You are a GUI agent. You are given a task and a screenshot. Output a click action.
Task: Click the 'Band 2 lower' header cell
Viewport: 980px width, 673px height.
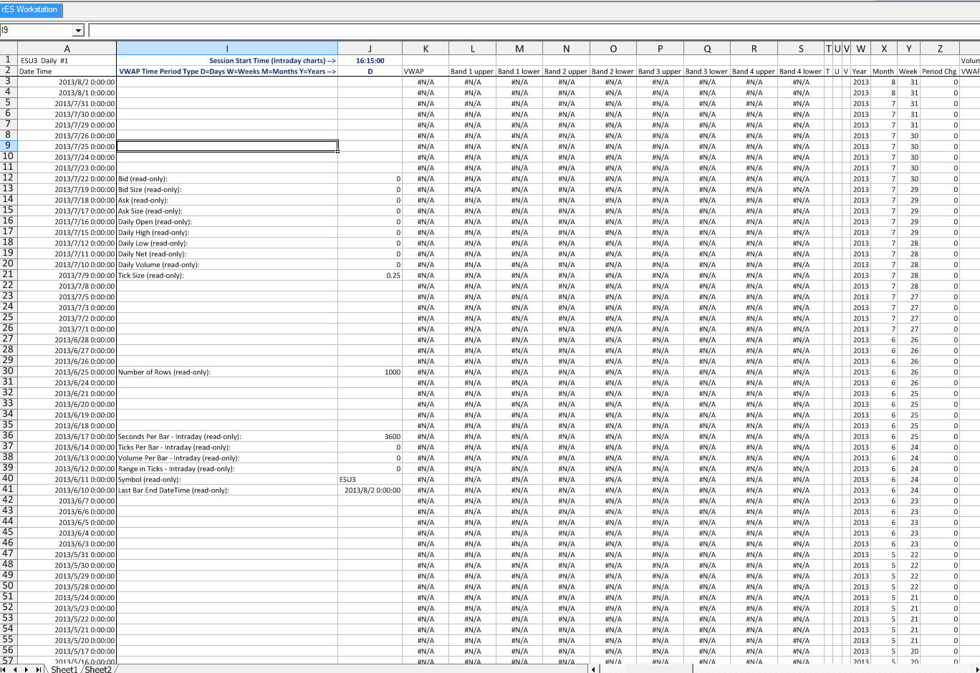coord(613,72)
